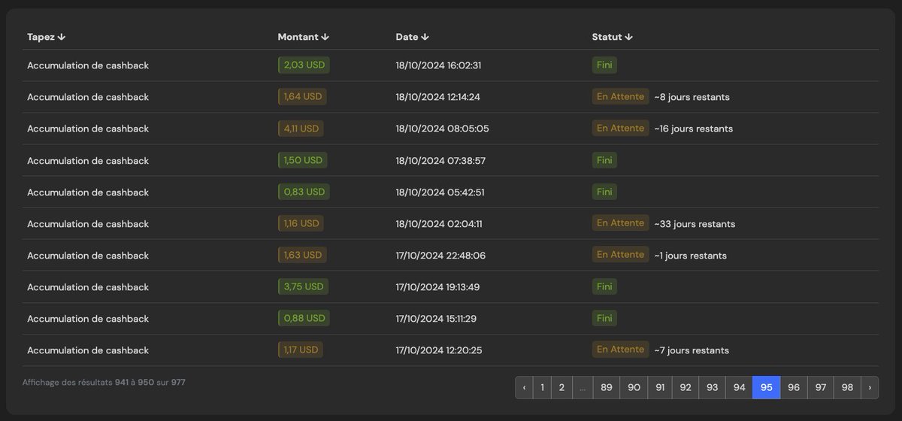
Task: Click the pagination ellipsis item
Action: coord(583,387)
